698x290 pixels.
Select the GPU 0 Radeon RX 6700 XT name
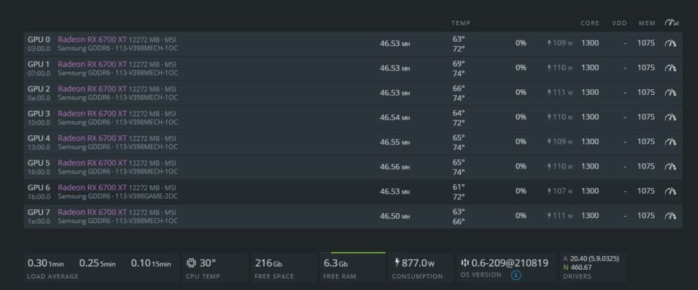point(92,39)
